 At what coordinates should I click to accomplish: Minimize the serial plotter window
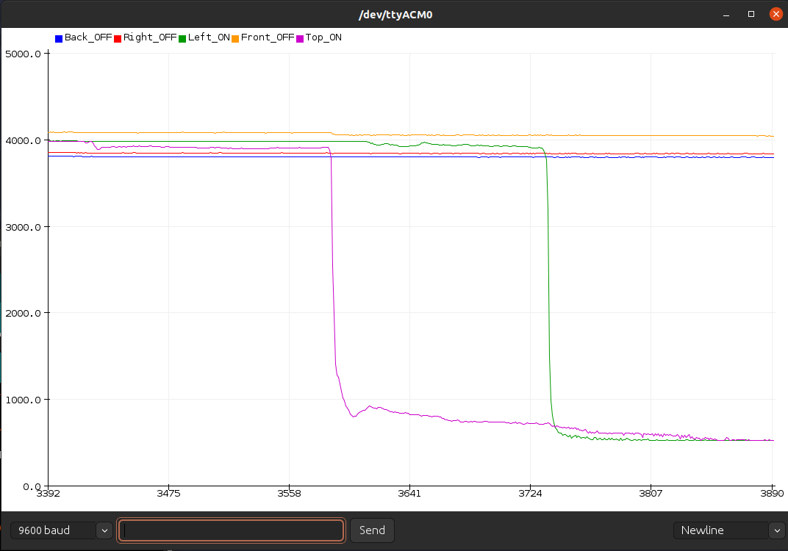point(726,15)
